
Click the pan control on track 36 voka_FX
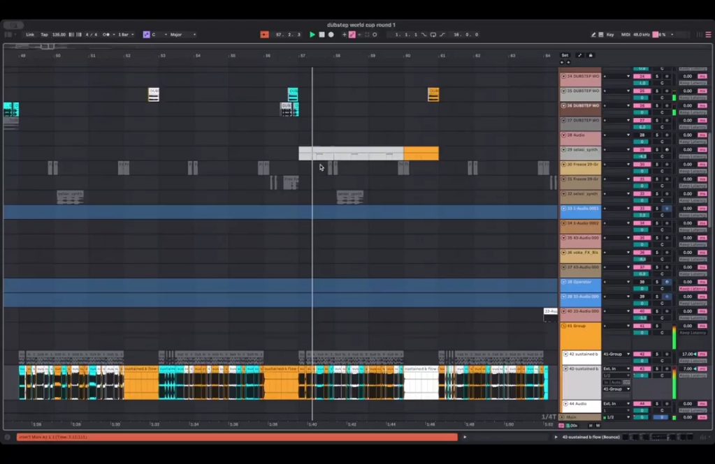[662, 259]
